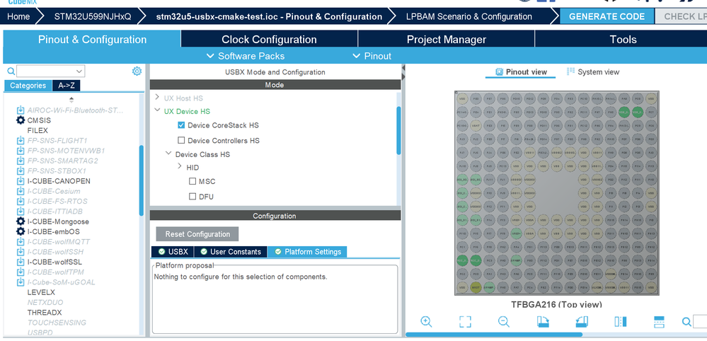Open the category search combo box dropdown
Viewport: 707px width, 341px height.
coord(79,71)
